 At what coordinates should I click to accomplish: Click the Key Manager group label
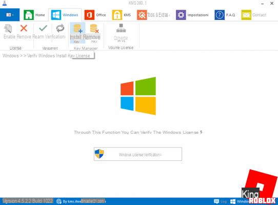tap(86, 48)
